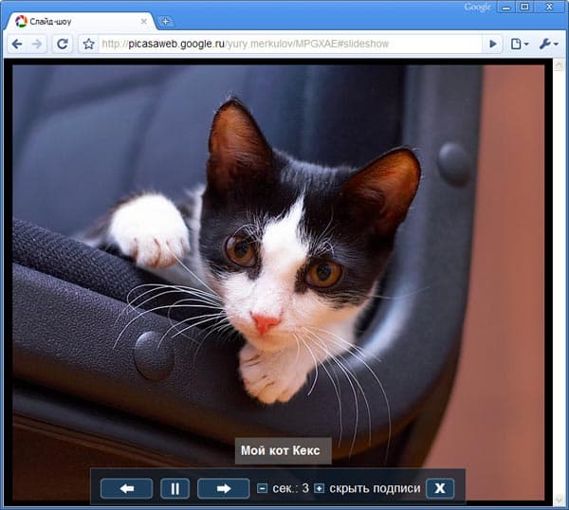The width and height of the screenshot is (569, 510).
Task: Pause the slideshow
Action: [x=174, y=488]
